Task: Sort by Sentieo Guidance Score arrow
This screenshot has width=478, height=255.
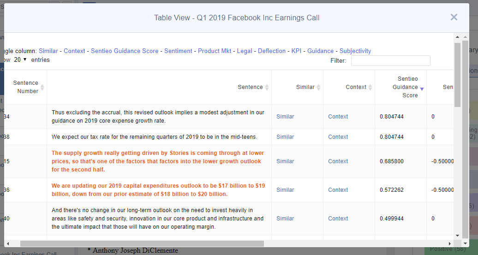Action: click(422, 89)
